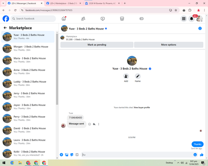The height and width of the screenshot is (166, 208).
Task: Open Laura - 3 Beds 2 Baths House conversation
Action: pos(28,142)
